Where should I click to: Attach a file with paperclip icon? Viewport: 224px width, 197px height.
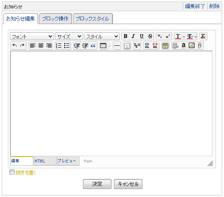click(200, 46)
